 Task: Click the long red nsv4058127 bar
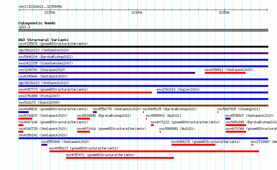[x=154, y=151]
